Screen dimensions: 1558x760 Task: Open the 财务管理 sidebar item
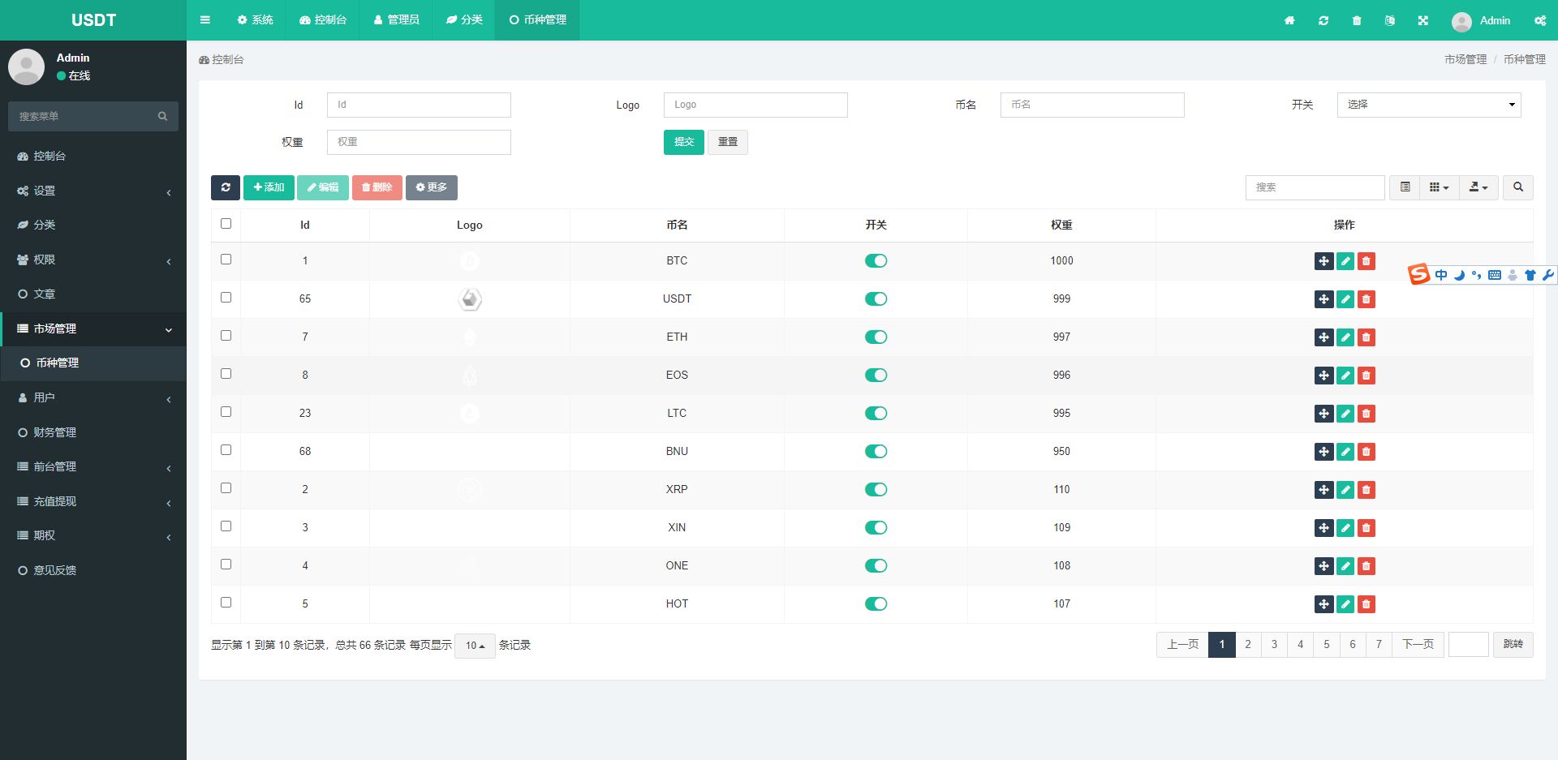pos(55,432)
